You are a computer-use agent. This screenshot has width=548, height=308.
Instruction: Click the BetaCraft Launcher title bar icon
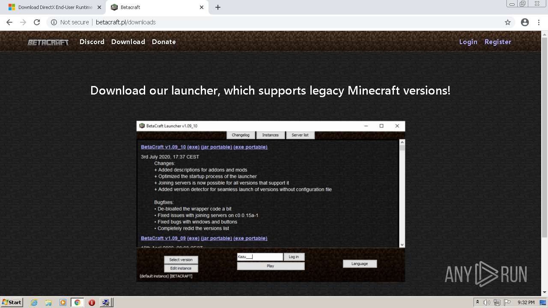click(x=142, y=126)
